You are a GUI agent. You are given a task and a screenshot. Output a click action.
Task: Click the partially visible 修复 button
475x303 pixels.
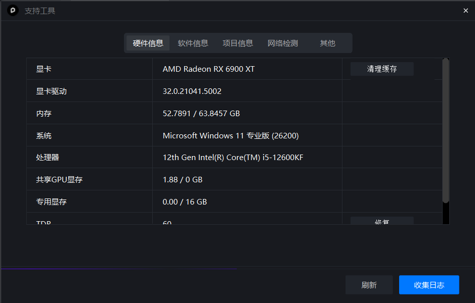[x=382, y=221]
